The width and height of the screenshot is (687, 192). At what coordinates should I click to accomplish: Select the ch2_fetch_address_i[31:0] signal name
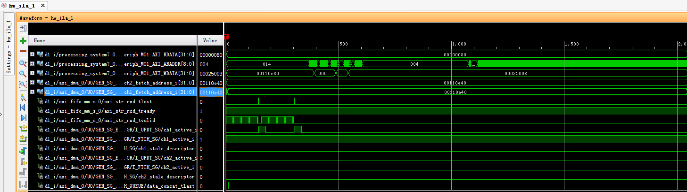[119, 83]
